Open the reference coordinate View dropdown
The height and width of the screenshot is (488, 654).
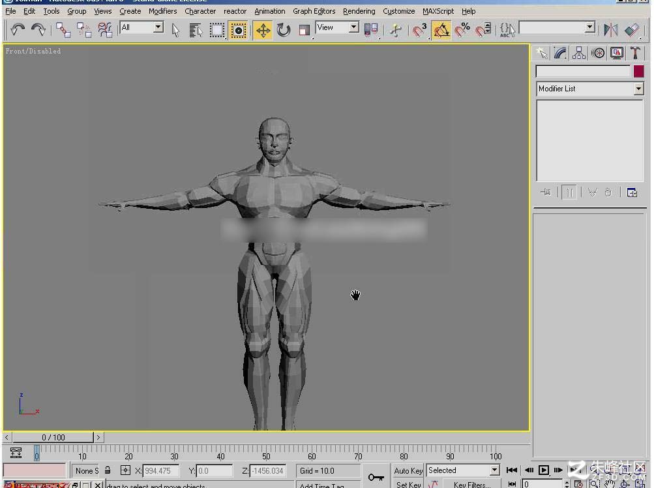click(353, 27)
